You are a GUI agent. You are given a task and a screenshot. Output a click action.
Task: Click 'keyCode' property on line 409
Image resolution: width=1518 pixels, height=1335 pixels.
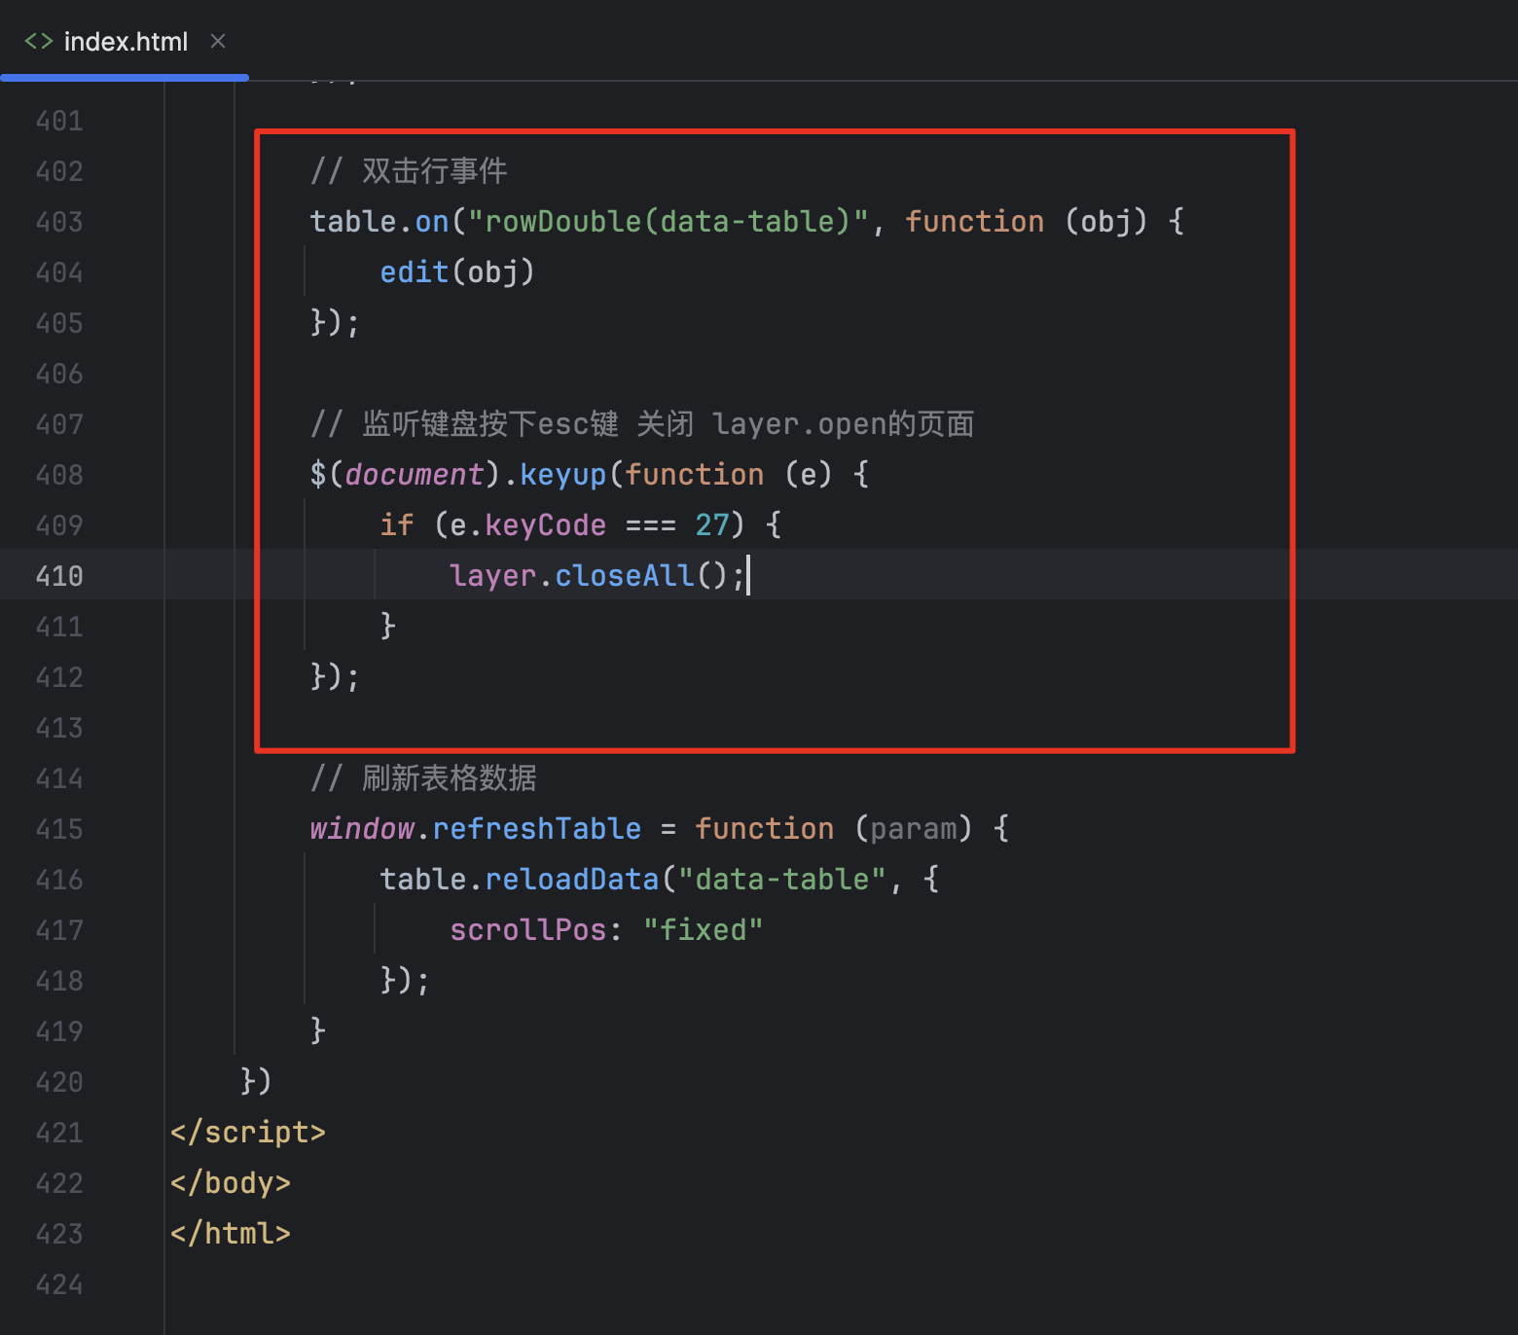(545, 525)
